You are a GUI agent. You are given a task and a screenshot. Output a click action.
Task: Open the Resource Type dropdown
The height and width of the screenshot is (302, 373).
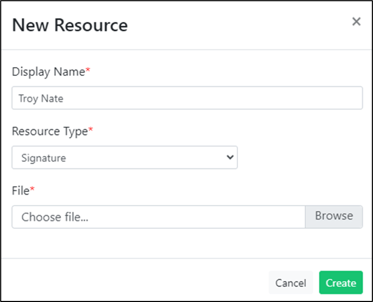pyautogui.click(x=125, y=157)
